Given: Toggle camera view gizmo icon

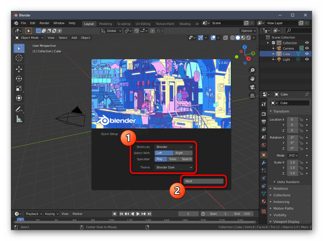Looking at the screenshot, I should 252,87.
